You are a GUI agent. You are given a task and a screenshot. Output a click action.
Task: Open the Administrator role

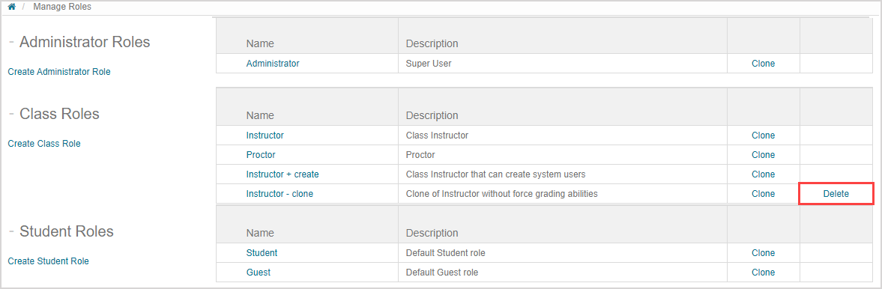tap(273, 64)
